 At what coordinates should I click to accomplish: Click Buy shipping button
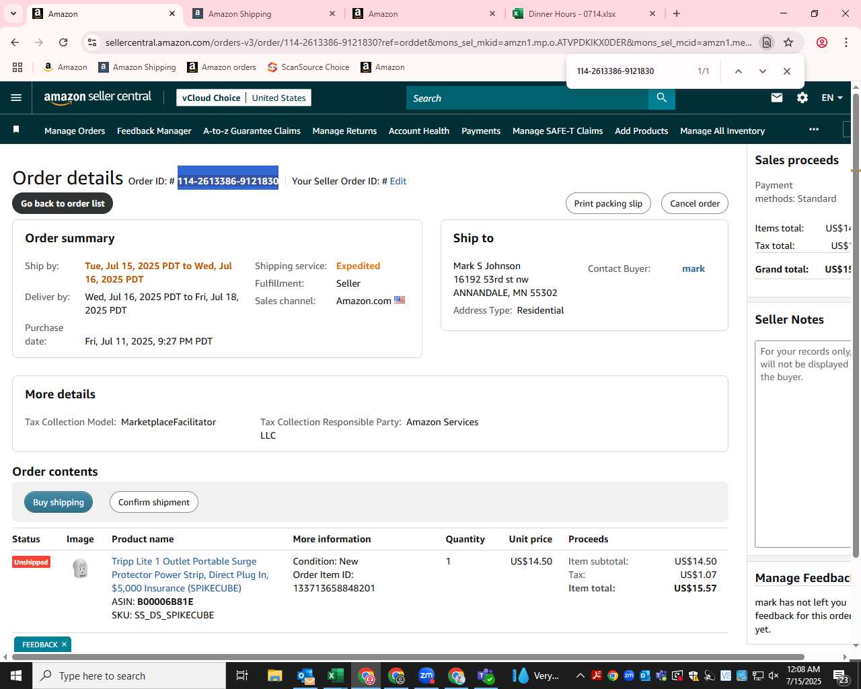click(x=59, y=502)
